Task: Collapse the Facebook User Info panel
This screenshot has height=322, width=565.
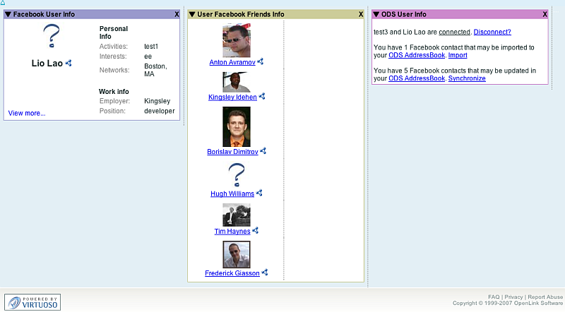Action: tap(8, 14)
